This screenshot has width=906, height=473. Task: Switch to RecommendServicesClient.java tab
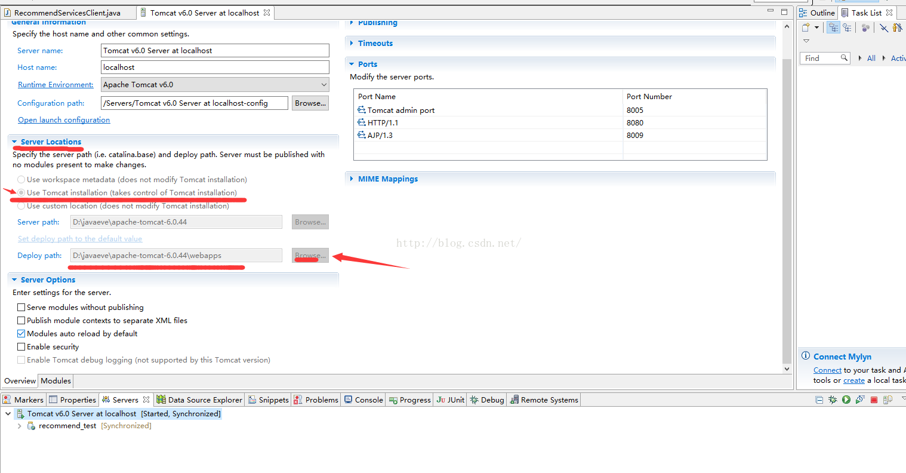(x=67, y=13)
